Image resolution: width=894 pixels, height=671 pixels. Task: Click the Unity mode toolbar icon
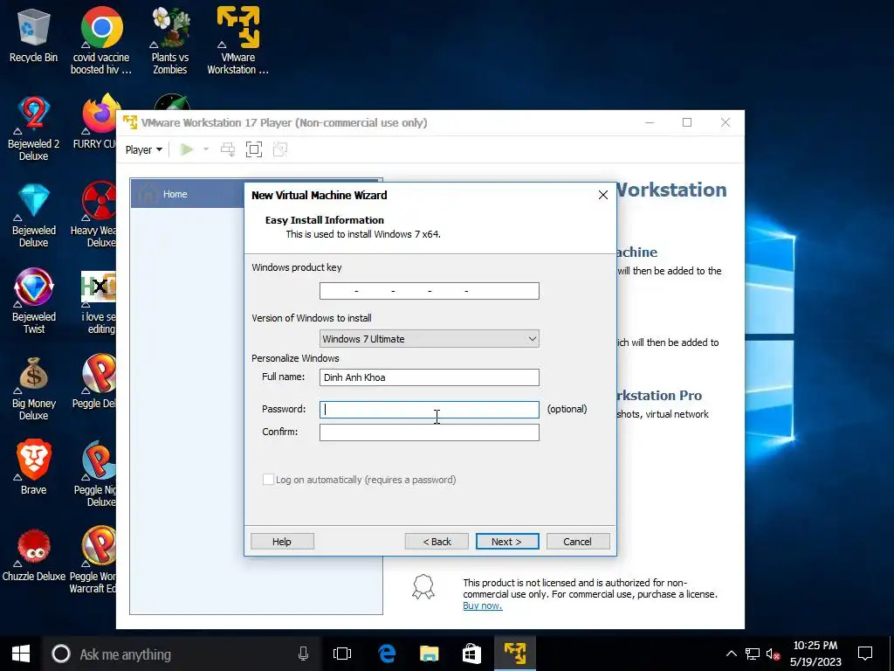click(x=280, y=149)
